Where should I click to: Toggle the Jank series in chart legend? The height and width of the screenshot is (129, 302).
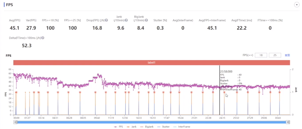[132, 127]
